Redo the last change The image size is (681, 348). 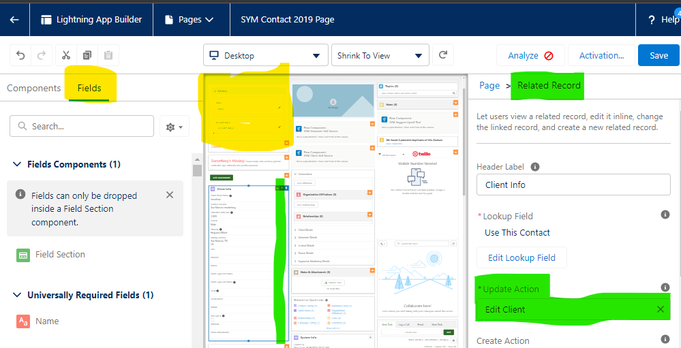point(42,55)
